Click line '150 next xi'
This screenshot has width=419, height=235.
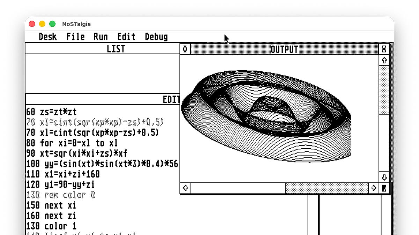pyautogui.click(x=51, y=205)
